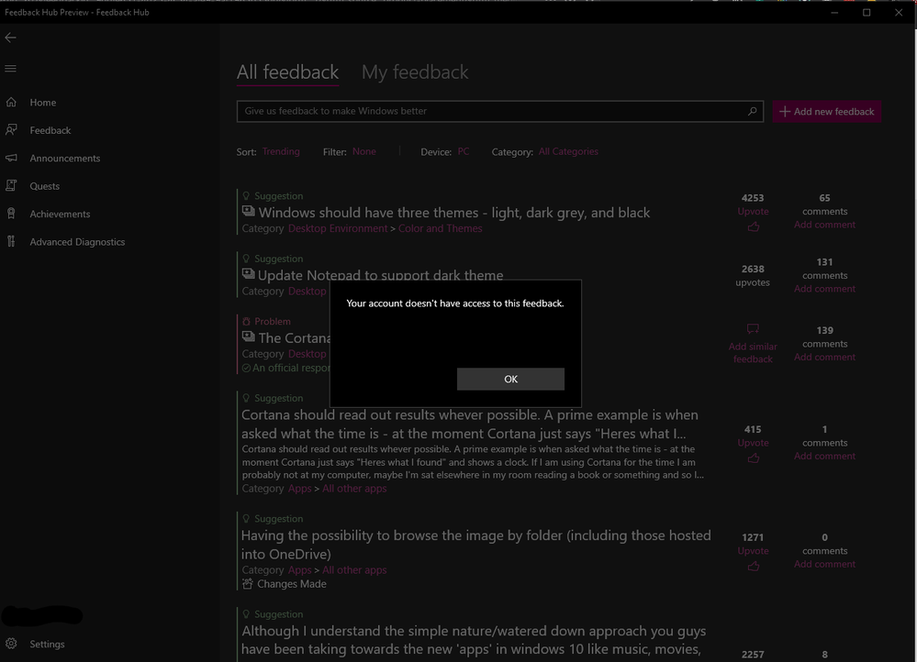Viewport: 917px width, 662px height.
Task: Open Windows should have three themes feedback
Action: (453, 213)
